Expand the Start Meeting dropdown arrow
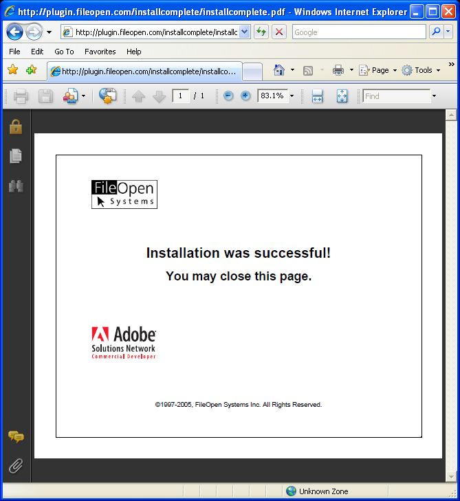 (x=83, y=96)
